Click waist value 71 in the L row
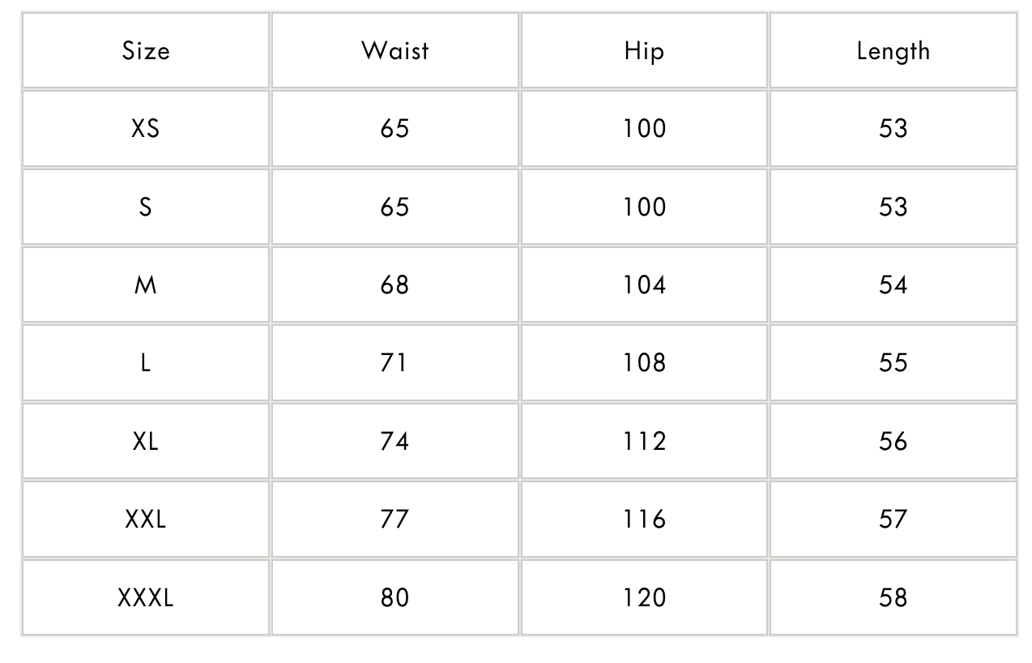Viewport: 1032px width, 663px height. pos(394,363)
